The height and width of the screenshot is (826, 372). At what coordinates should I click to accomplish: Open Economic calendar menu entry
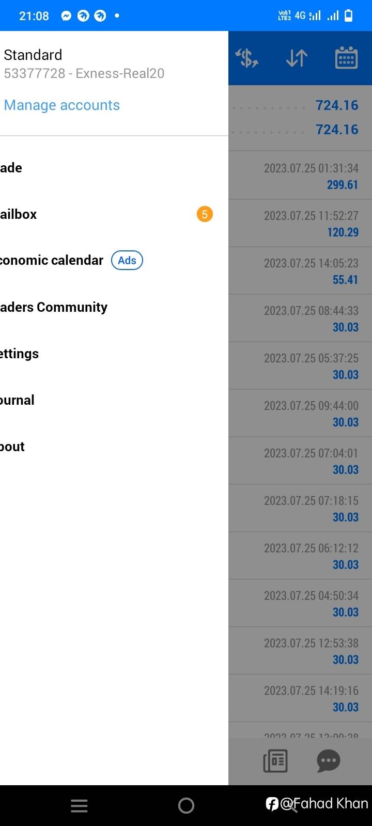114,260
